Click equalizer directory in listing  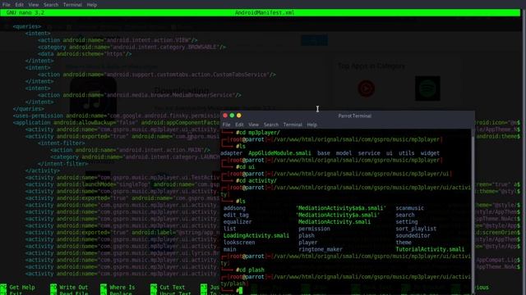pos(238,222)
